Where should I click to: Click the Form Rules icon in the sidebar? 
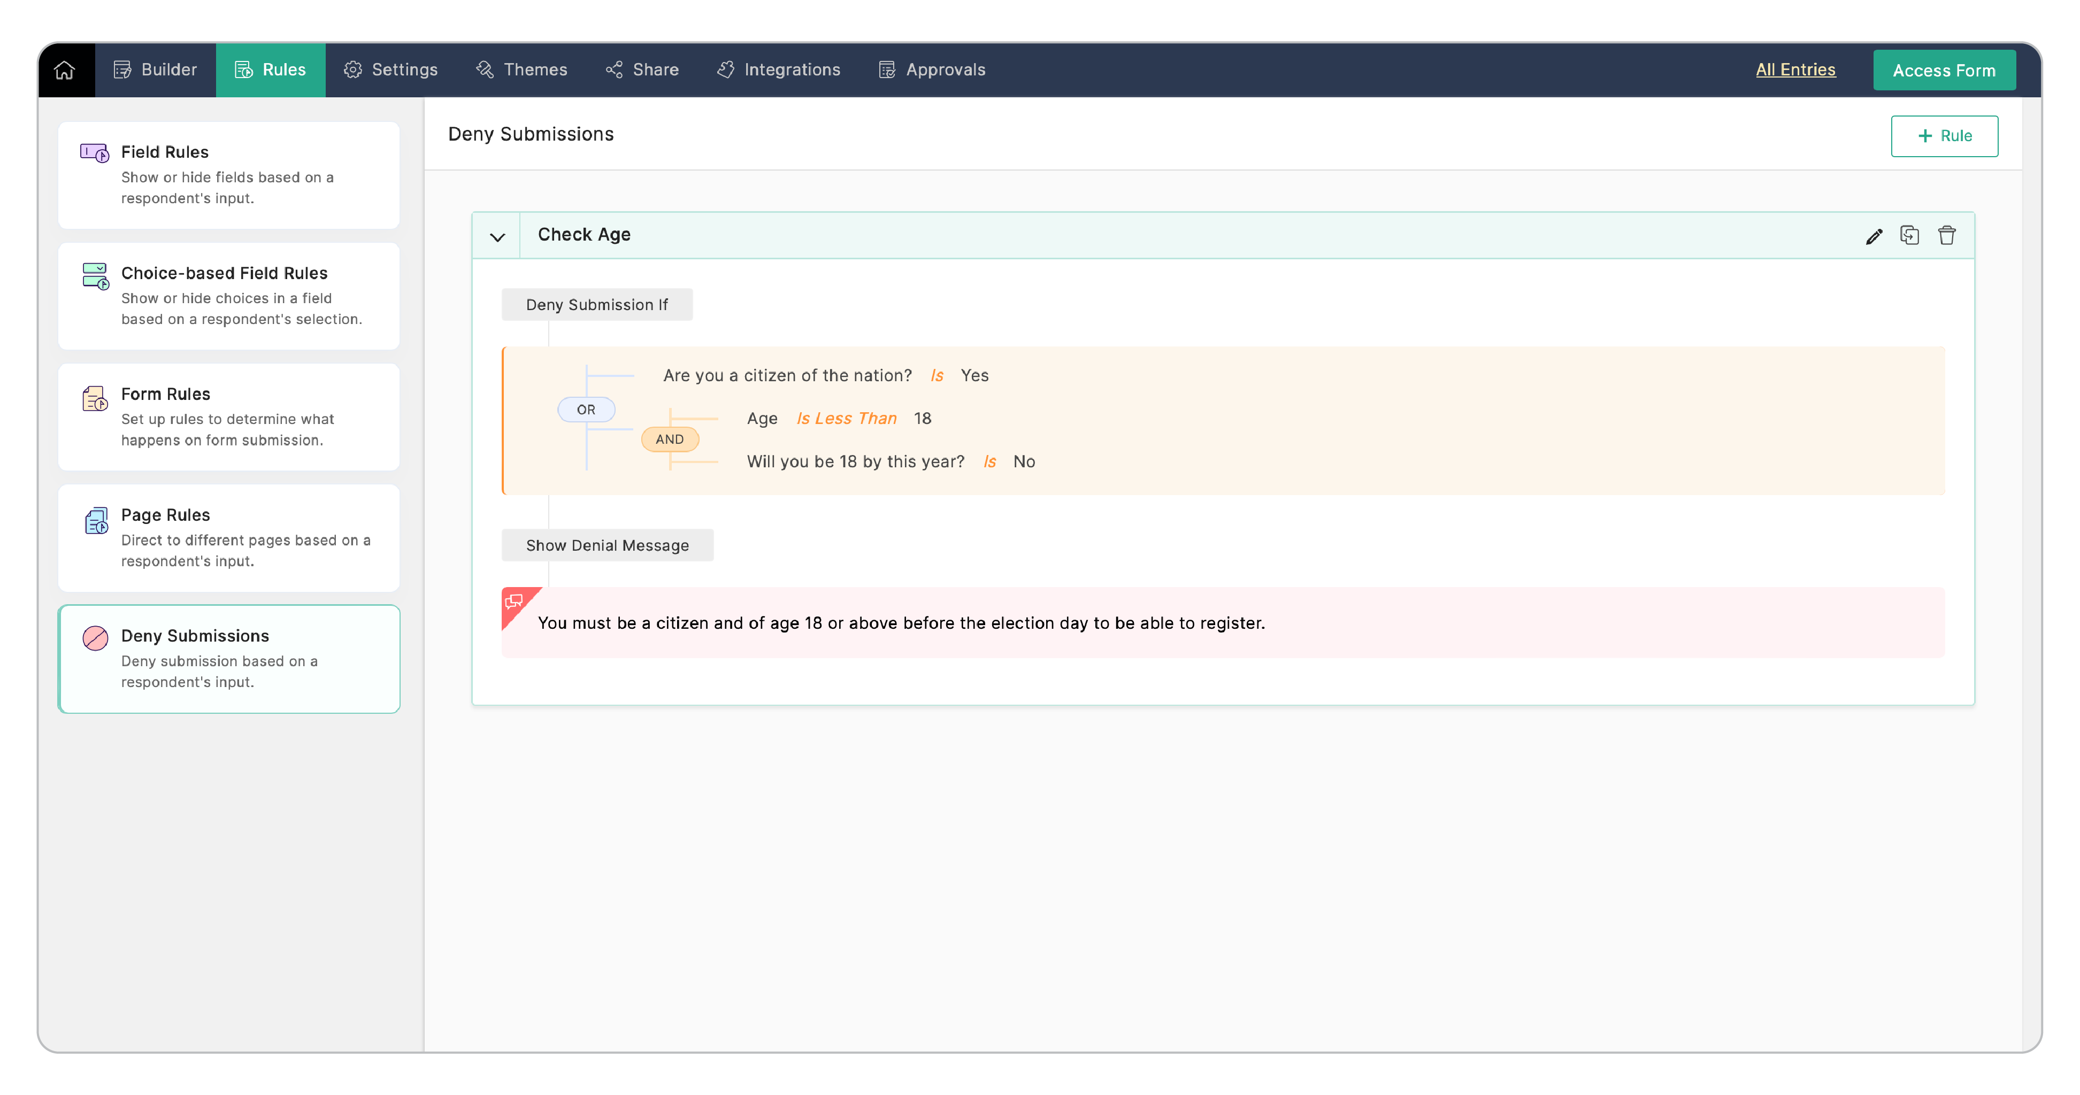[x=95, y=398]
